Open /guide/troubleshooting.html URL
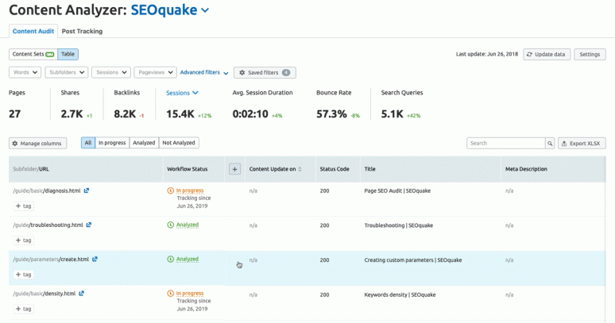Viewport: 615px width, 323px height. [x=48, y=225]
